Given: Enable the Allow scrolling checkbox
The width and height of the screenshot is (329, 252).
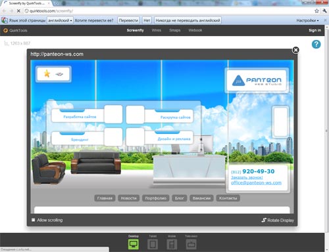Looking at the screenshot, I should coord(33,220).
